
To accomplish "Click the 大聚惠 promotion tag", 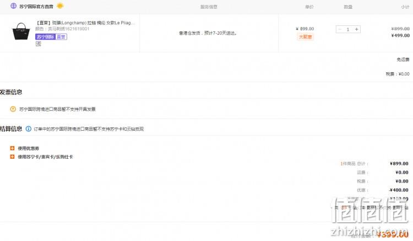I will tap(305, 37).
